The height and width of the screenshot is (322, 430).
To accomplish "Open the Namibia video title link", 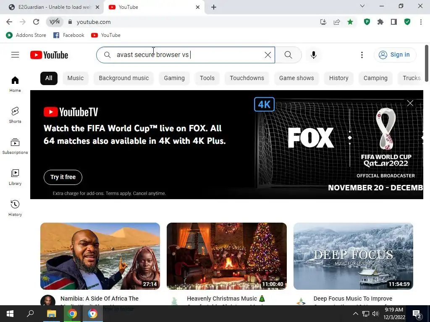I will point(99,299).
